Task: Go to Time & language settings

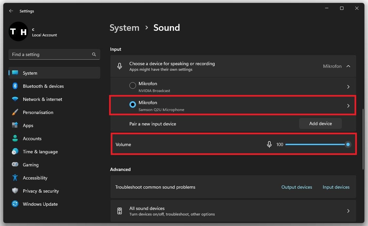Action: pos(40,152)
